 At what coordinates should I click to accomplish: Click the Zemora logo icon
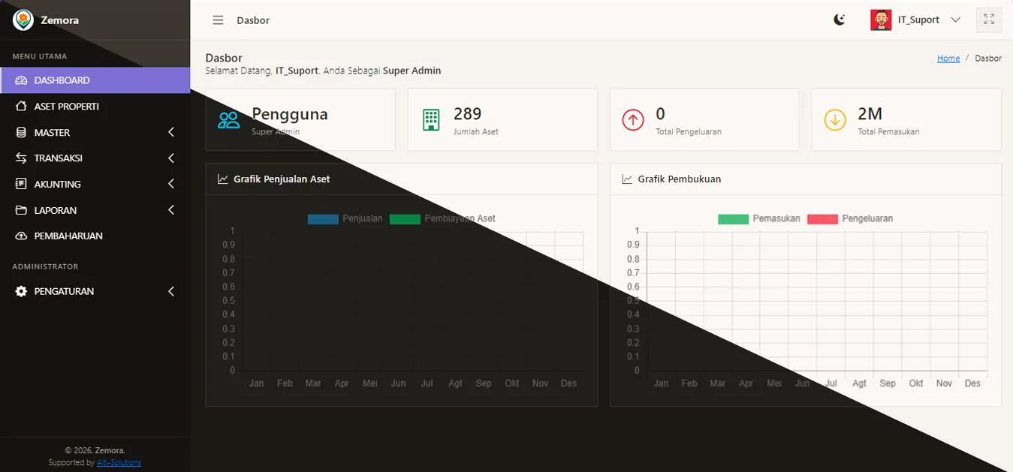tap(23, 20)
